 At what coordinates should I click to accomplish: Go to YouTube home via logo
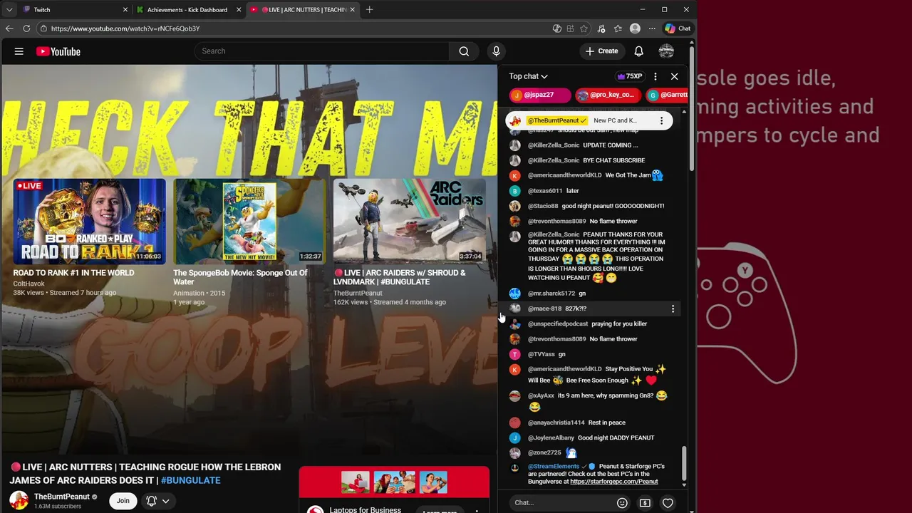pyautogui.click(x=58, y=51)
